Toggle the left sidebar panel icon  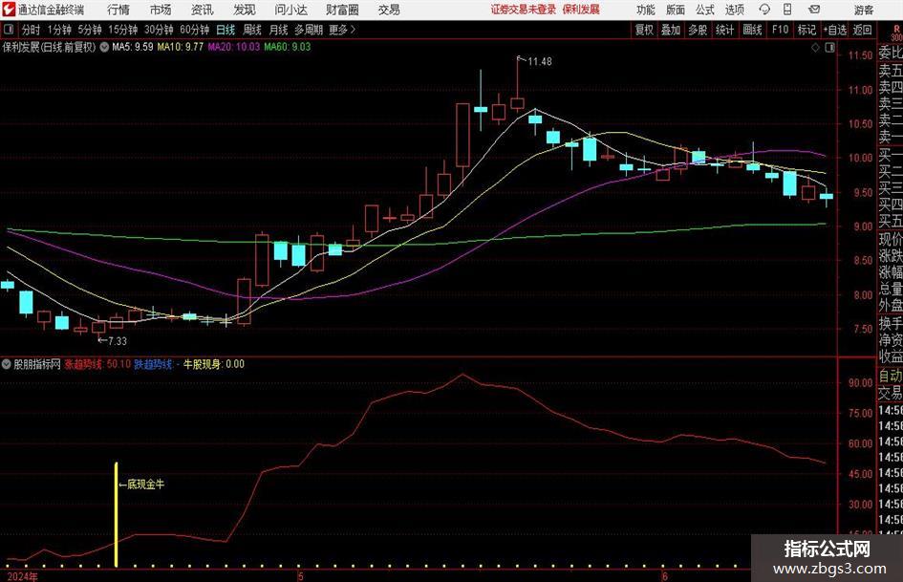click(x=8, y=30)
